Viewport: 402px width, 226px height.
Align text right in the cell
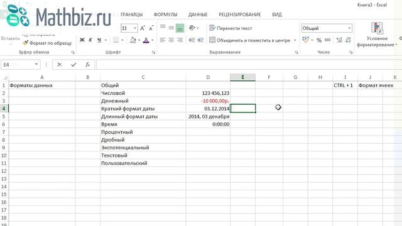pyautogui.click(x=180, y=40)
